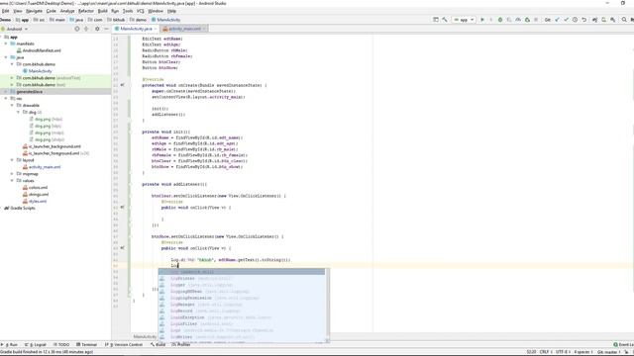Open the Code menu
The image size is (634, 356).
pos(52,11)
